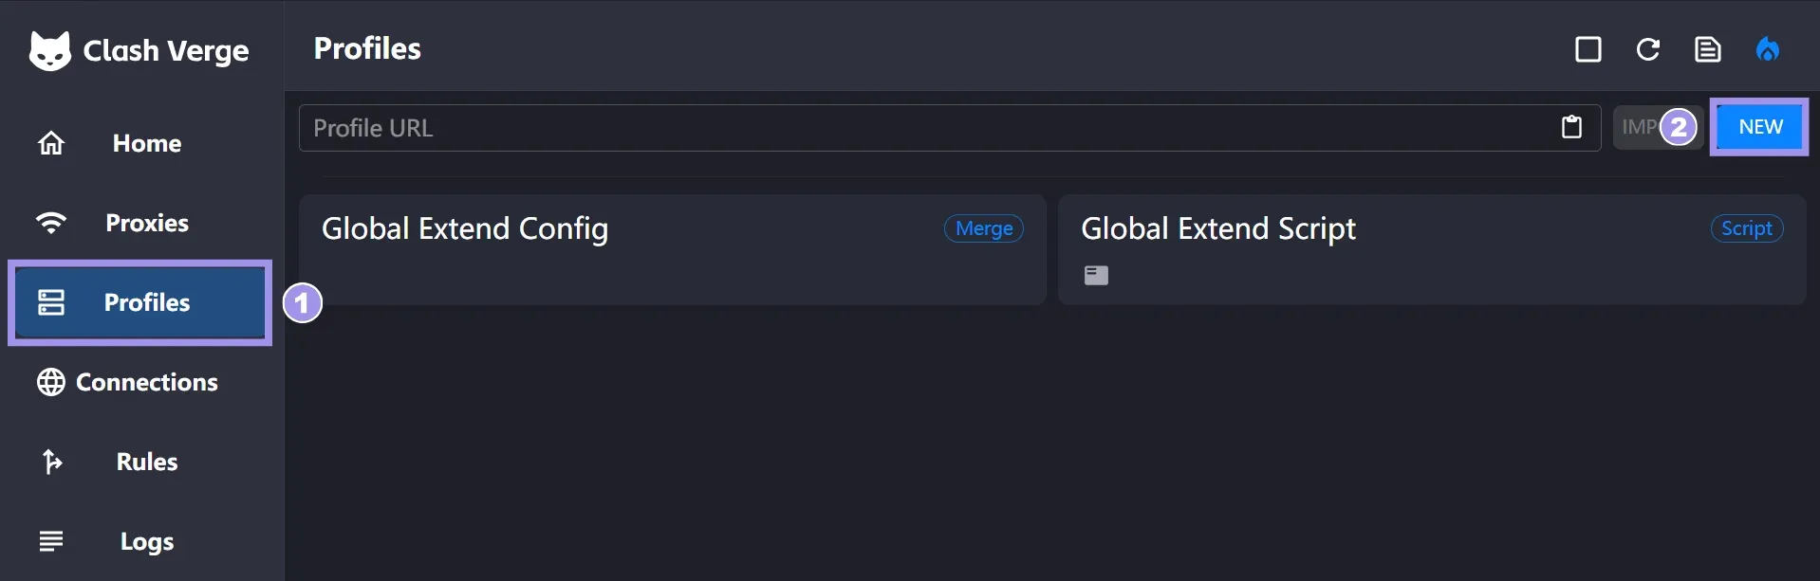The image size is (1820, 581).
Task: Open runtime config document icon
Action: pos(1708,49)
